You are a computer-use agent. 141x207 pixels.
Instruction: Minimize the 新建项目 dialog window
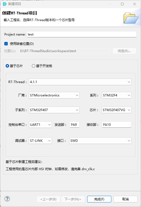tap(110, 4)
